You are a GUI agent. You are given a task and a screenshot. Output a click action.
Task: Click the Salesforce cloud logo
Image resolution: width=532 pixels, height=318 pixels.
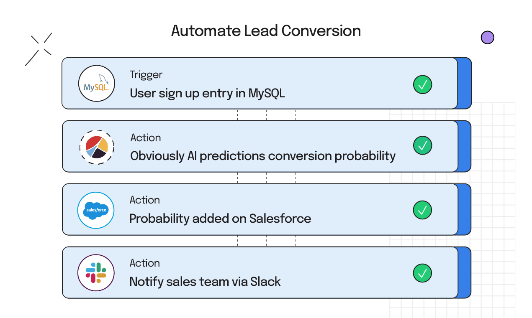pyautogui.click(x=96, y=210)
